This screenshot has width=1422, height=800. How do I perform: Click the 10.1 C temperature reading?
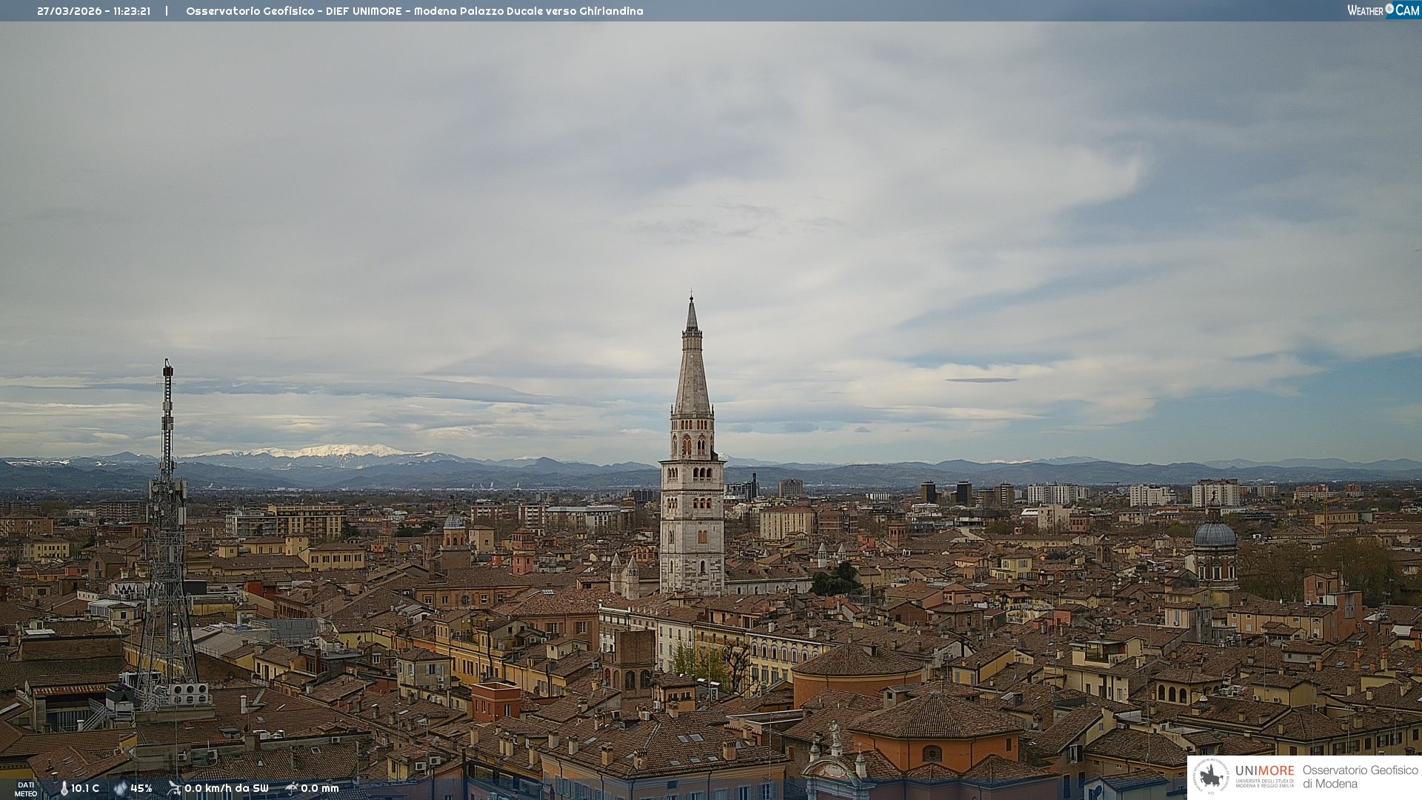(x=85, y=788)
